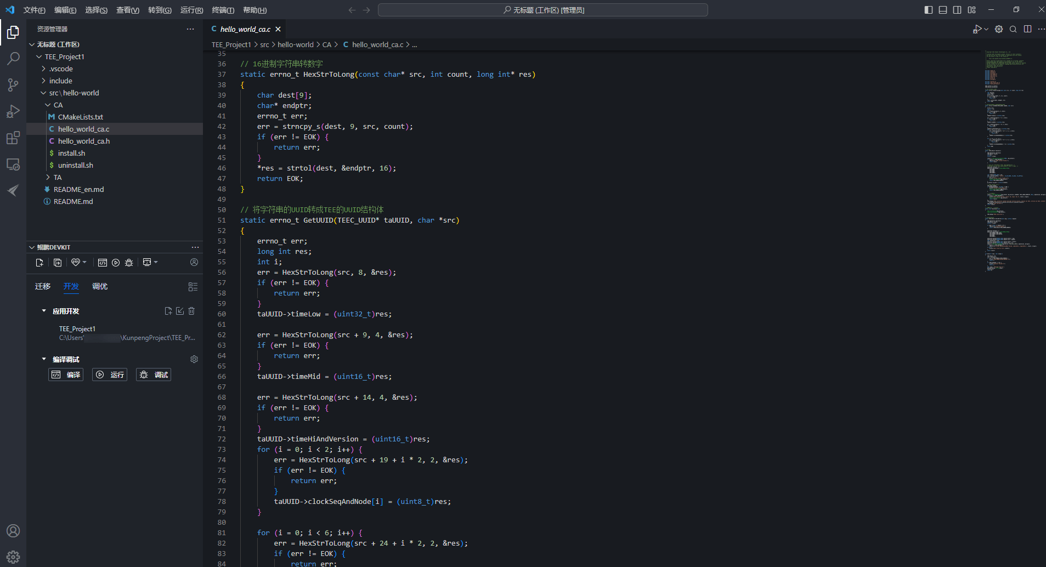Viewport: 1046px width, 567px height.
Task: Select the hello_world_ca.c editor tab
Action: coord(245,29)
